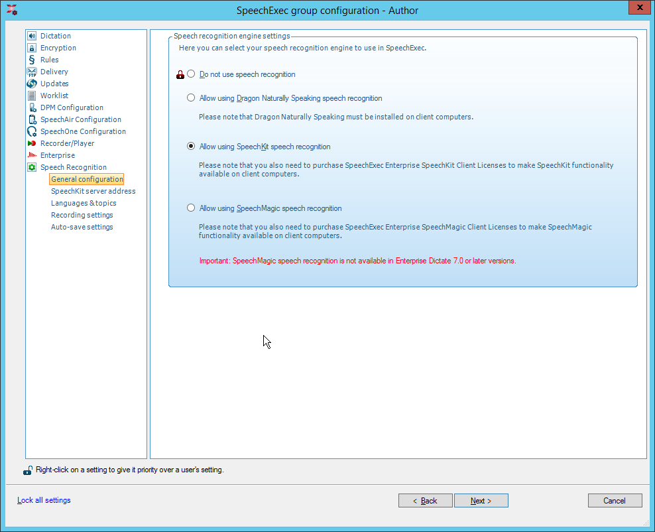Click the Dictation speaker icon
This screenshot has width=655, height=532.
[x=32, y=36]
